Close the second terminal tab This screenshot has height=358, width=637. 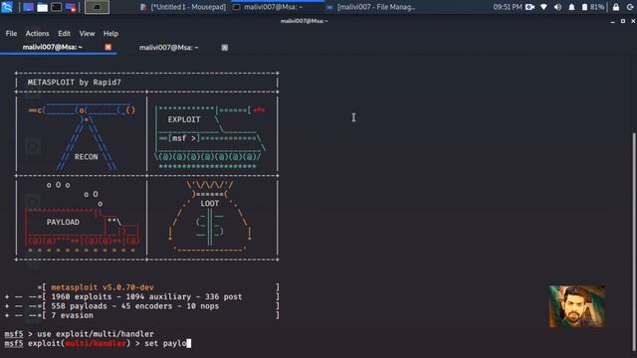coord(225,48)
